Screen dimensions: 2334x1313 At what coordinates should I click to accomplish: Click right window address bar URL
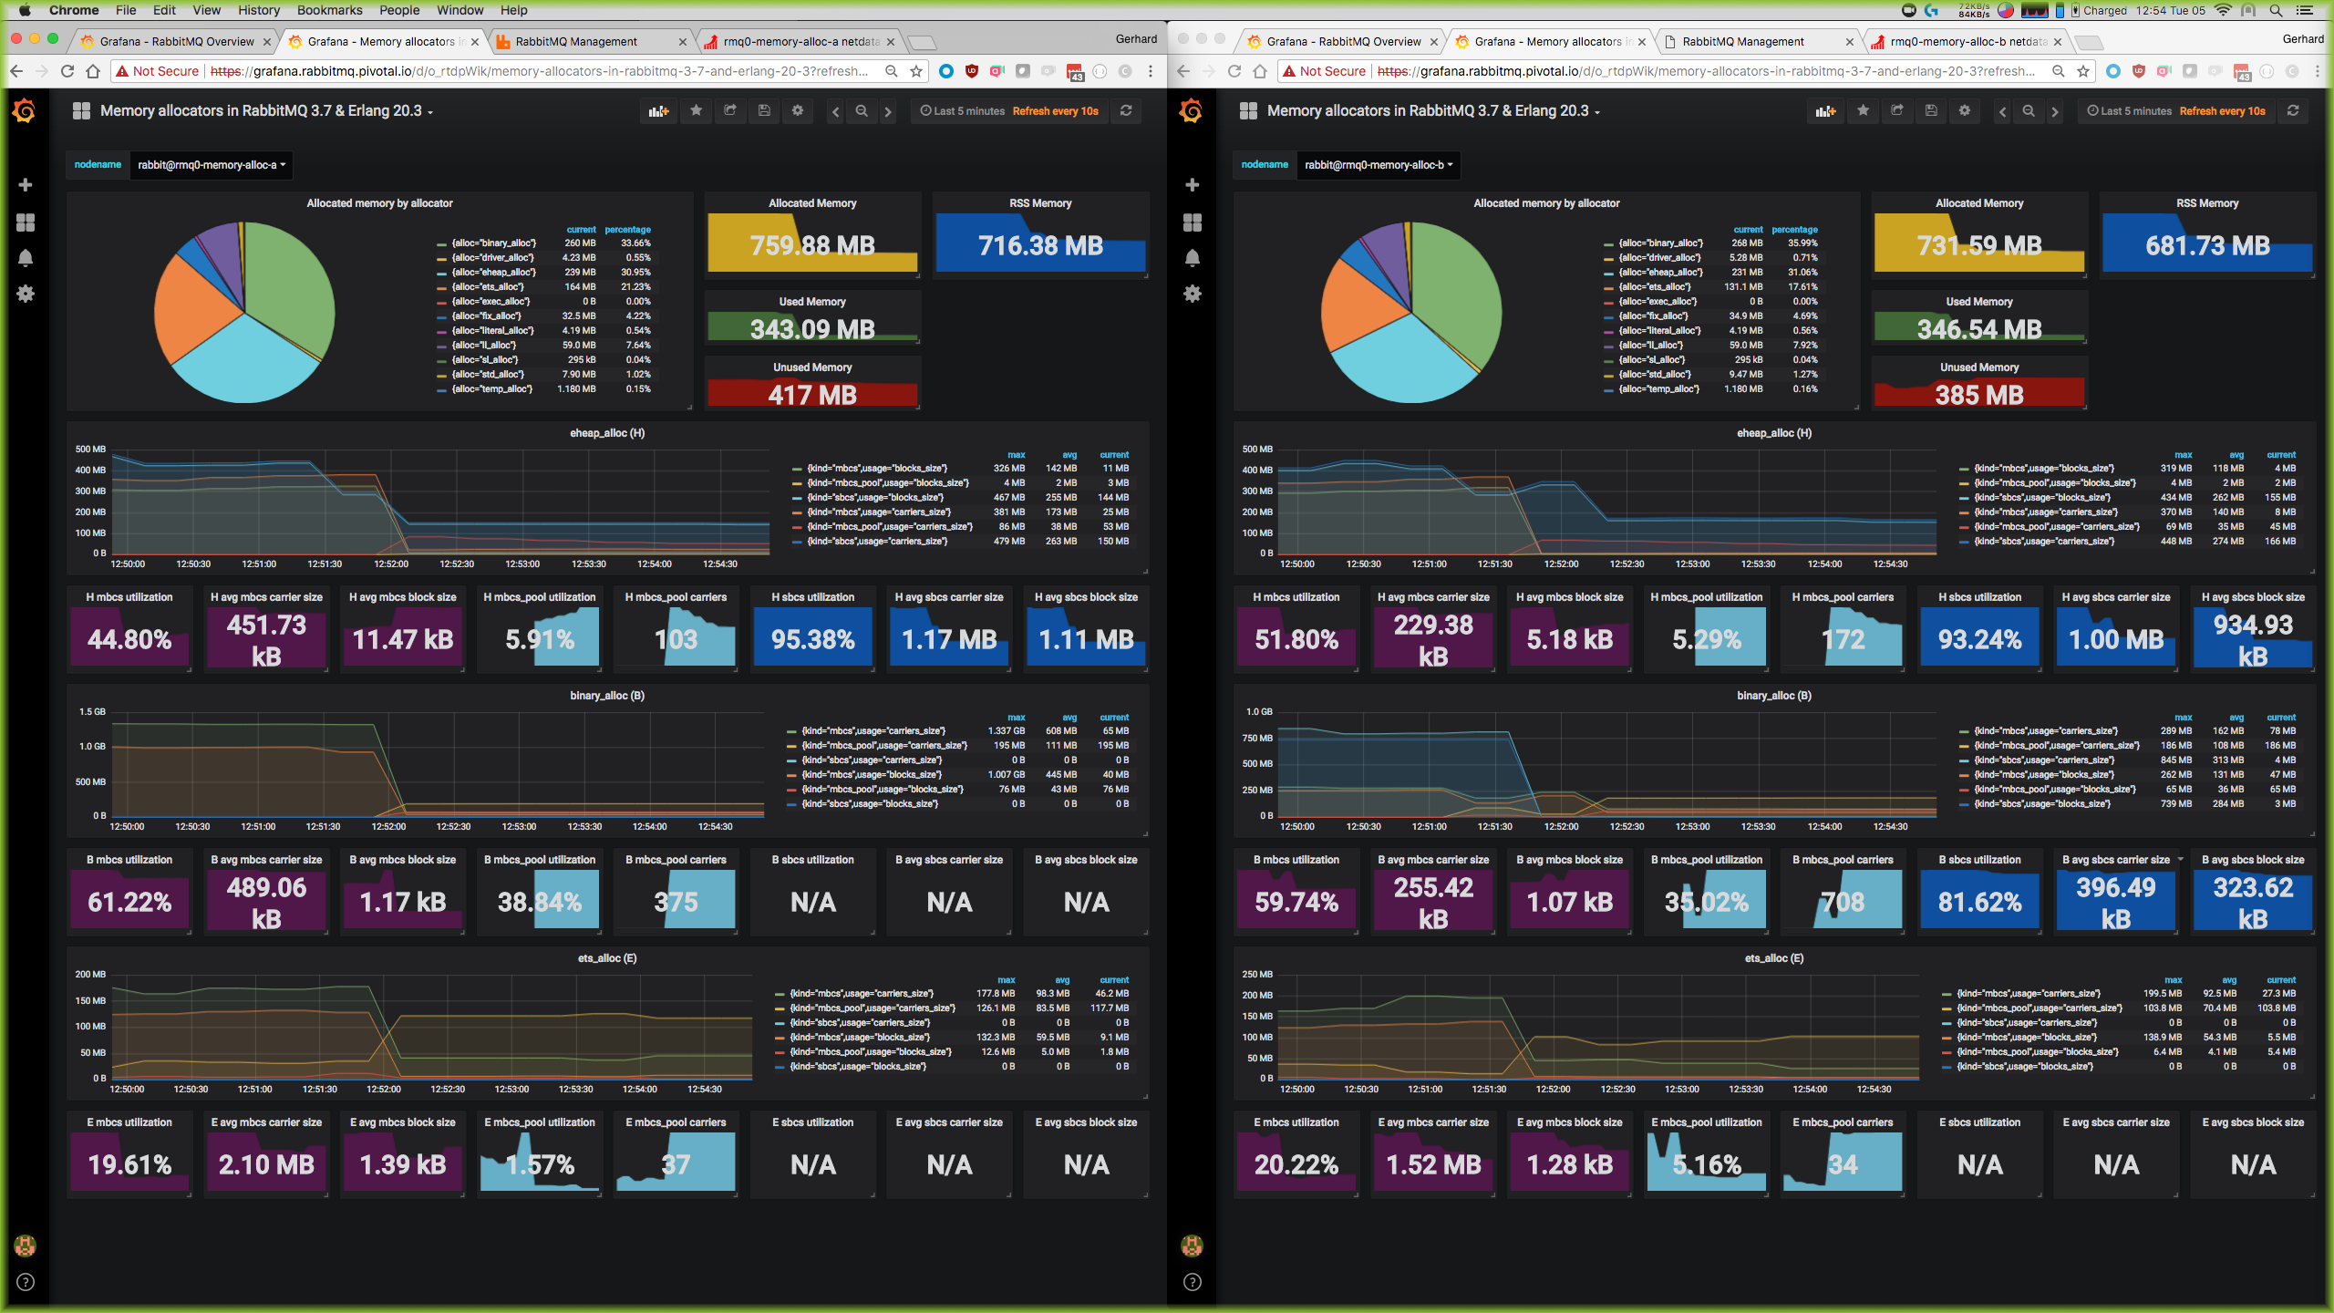[1705, 71]
